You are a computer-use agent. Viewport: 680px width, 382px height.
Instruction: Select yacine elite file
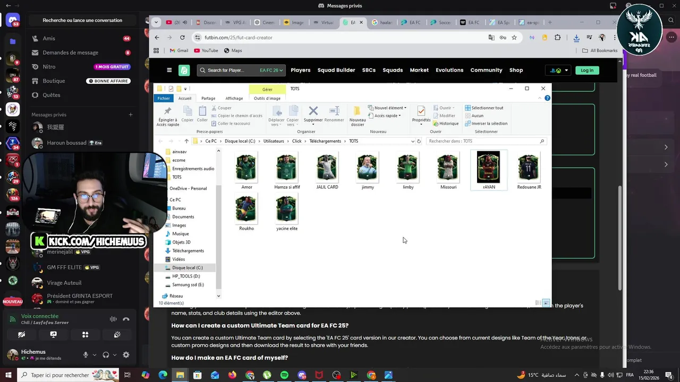pyautogui.click(x=287, y=212)
